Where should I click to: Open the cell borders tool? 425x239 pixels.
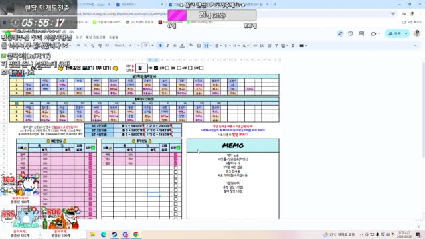tap(199, 46)
